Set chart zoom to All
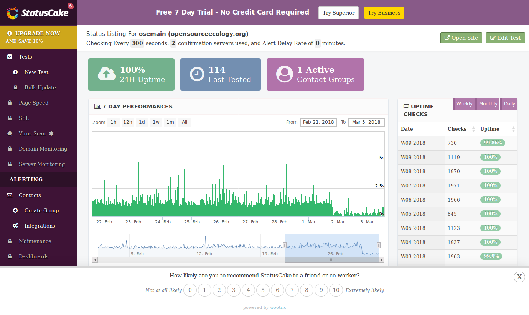This screenshot has width=529, height=315. click(185, 122)
